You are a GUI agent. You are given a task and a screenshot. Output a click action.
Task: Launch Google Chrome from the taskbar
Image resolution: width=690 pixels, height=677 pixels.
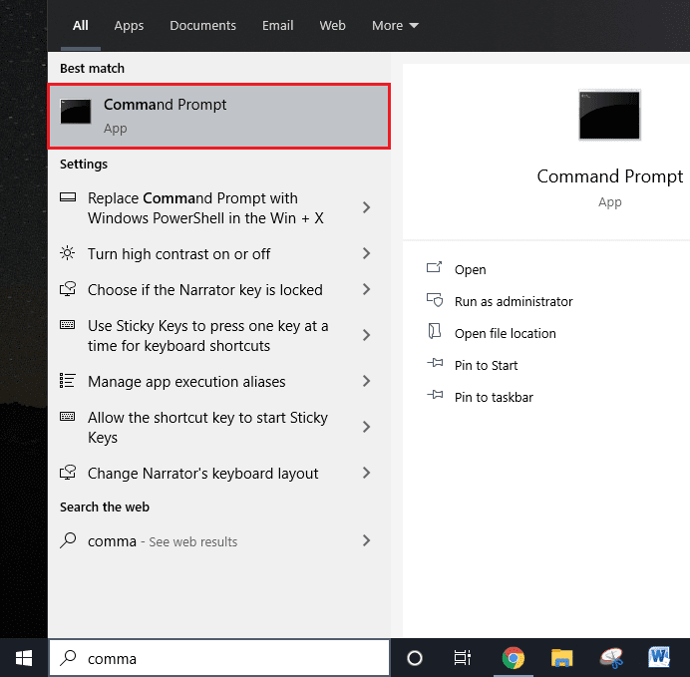pyautogui.click(x=514, y=658)
